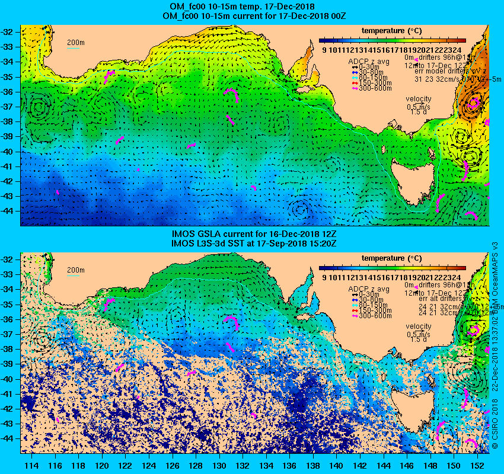
Task: Click the top title 'OM_fc00 10-15m temp. 17-Dec-2018'
Action: 243,7
